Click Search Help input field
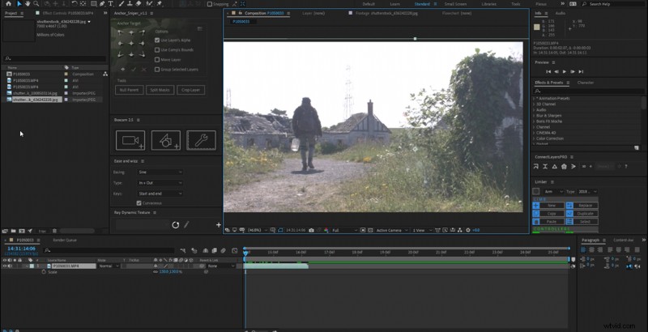Viewport: 648px width, 332px height. [x=613, y=4]
